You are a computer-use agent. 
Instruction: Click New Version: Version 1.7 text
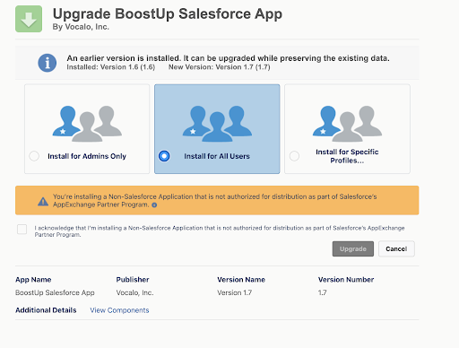point(220,67)
